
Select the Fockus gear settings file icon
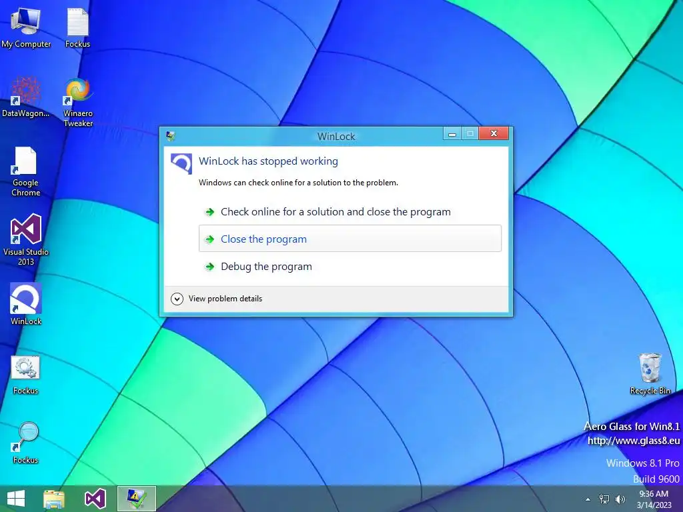pyautogui.click(x=26, y=375)
